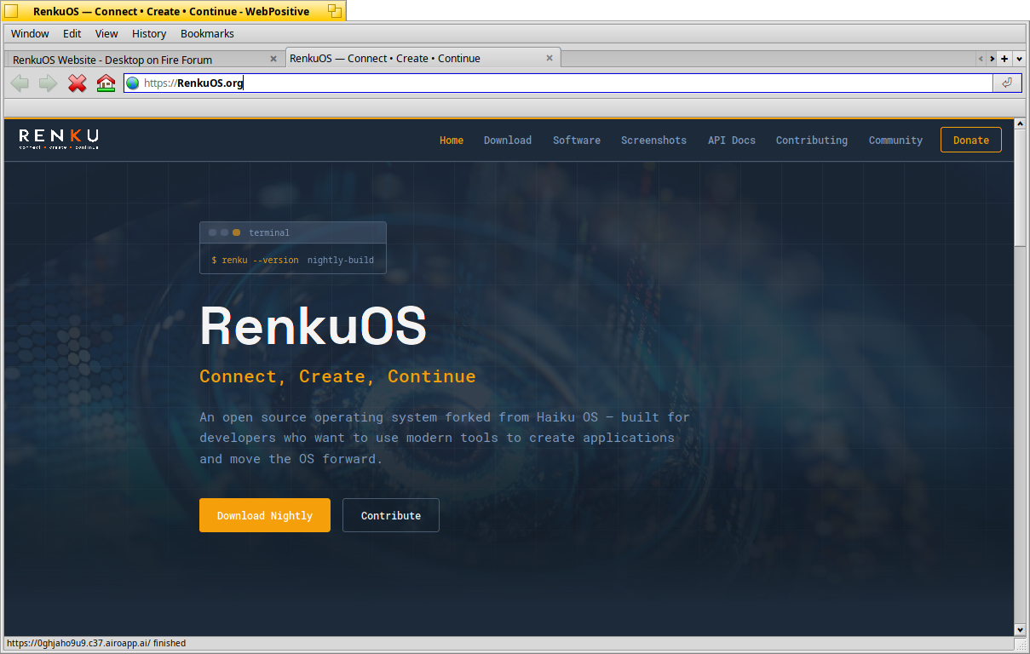The width and height of the screenshot is (1030, 654).
Task: Add a new tab with the plus button
Action: pos(1004,59)
